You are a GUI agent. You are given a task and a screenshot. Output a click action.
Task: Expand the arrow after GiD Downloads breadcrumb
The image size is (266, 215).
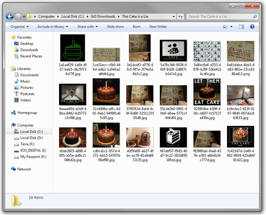coord(118,16)
